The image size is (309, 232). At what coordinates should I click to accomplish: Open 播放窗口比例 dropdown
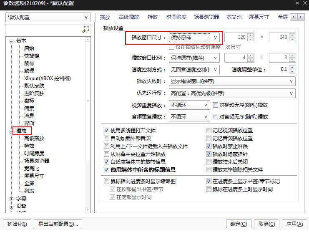(194, 58)
